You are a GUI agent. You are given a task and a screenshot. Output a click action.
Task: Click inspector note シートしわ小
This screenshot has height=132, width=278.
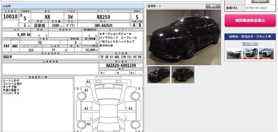(11, 80)
